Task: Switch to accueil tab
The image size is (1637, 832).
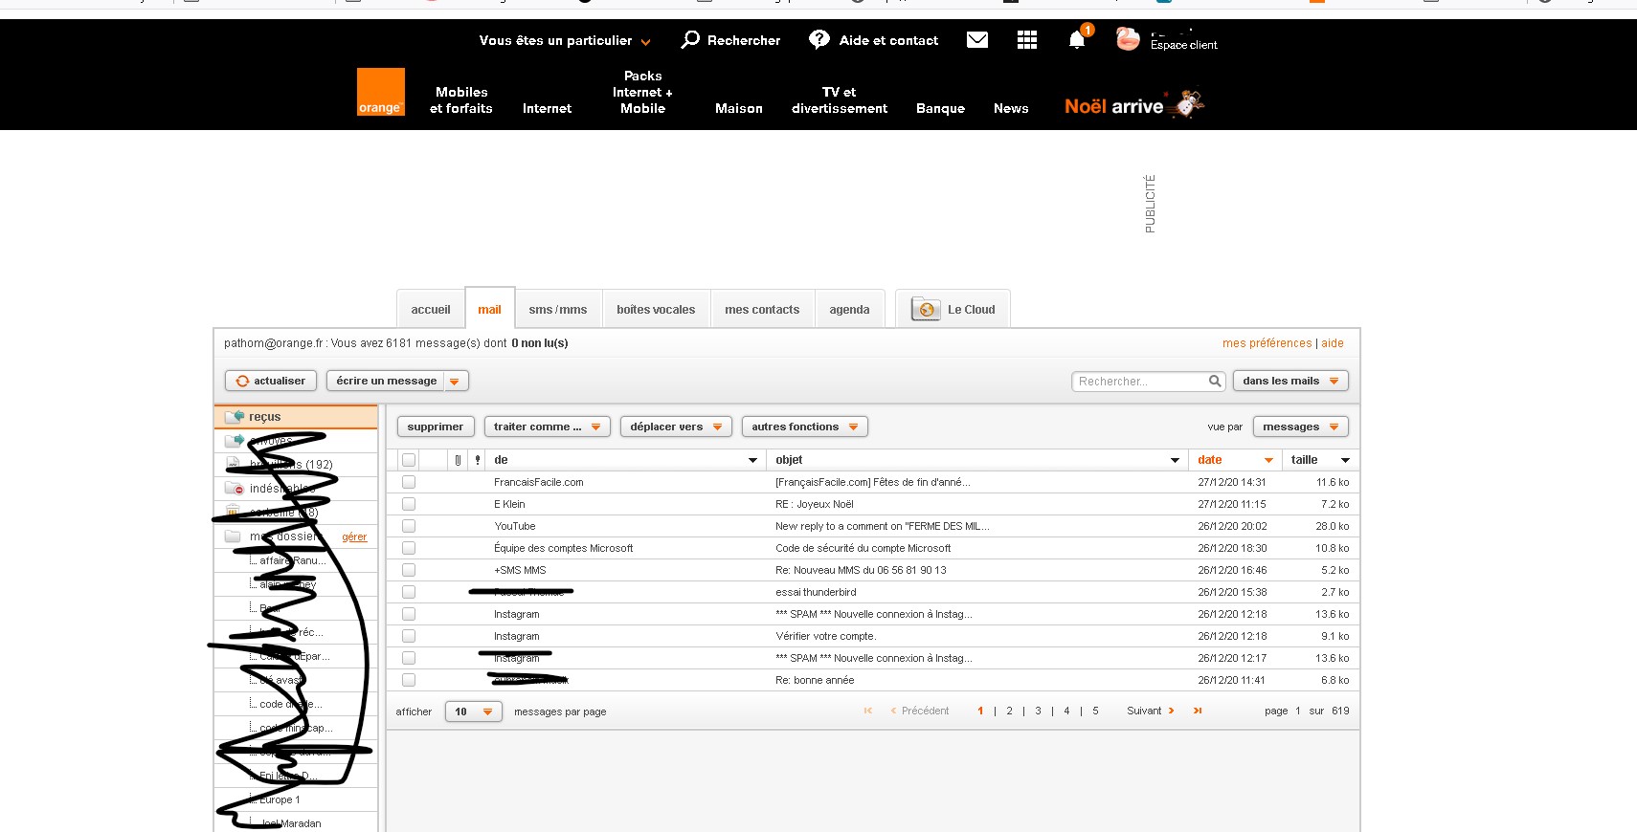Action: point(431,309)
